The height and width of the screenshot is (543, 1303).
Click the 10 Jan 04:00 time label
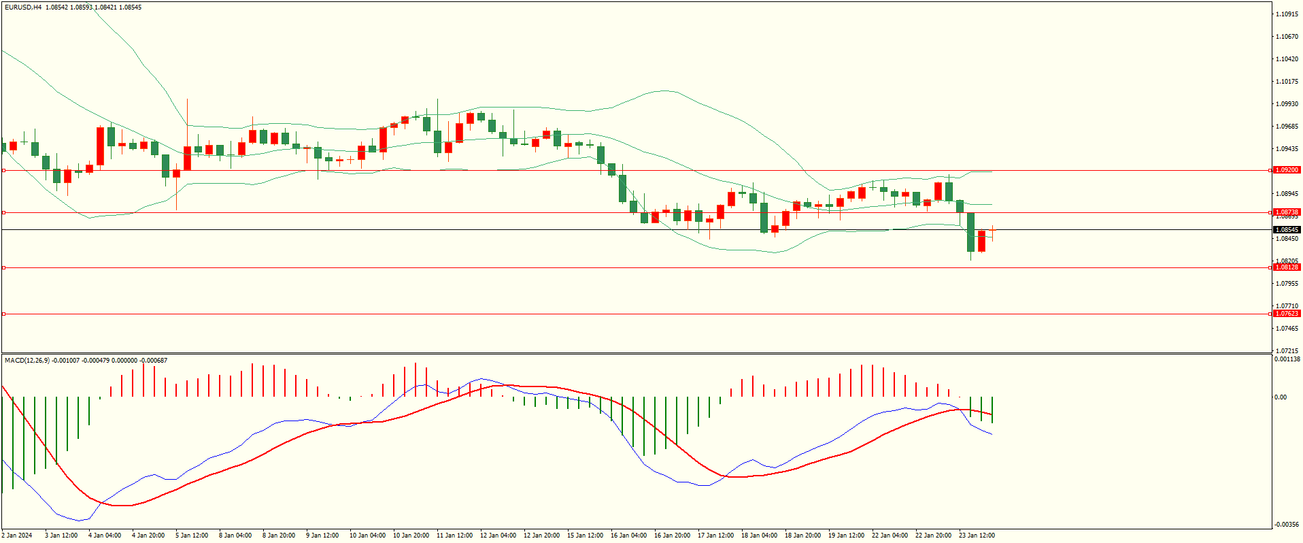click(x=367, y=536)
